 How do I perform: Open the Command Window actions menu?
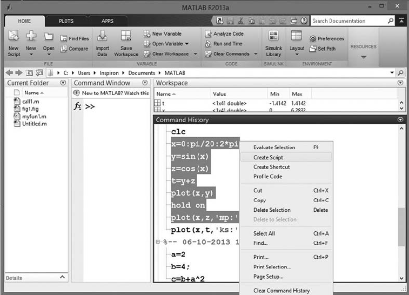[x=145, y=83]
